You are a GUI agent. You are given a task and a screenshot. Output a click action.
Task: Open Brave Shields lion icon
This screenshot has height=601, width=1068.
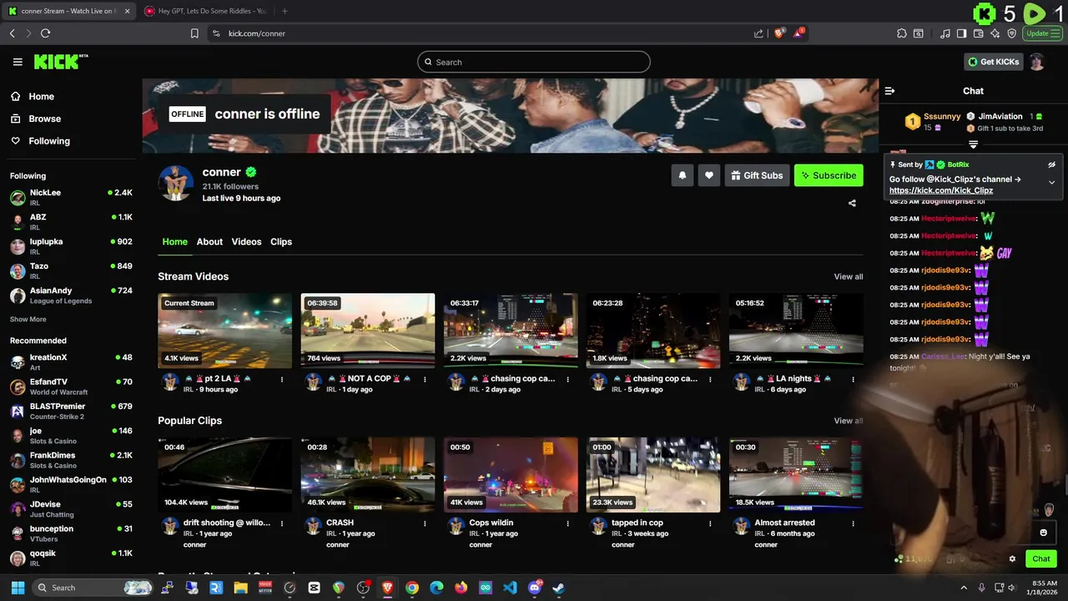(x=780, y=33)
